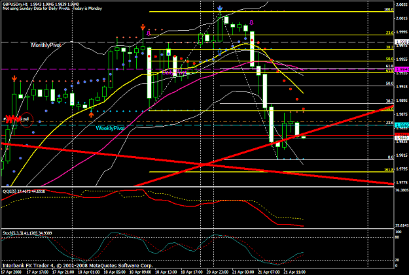Click the 2.0035 price scale label
This screenshot has height=275, width=409.
[x=402, y=5]
